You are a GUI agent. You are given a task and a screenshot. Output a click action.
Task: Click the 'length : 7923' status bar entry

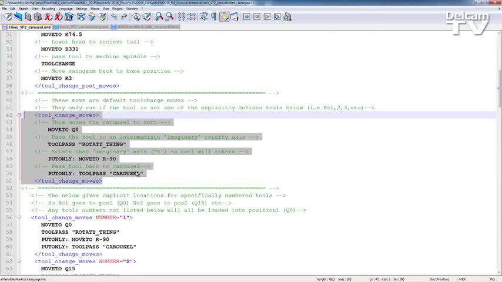[x=326, y=279]
